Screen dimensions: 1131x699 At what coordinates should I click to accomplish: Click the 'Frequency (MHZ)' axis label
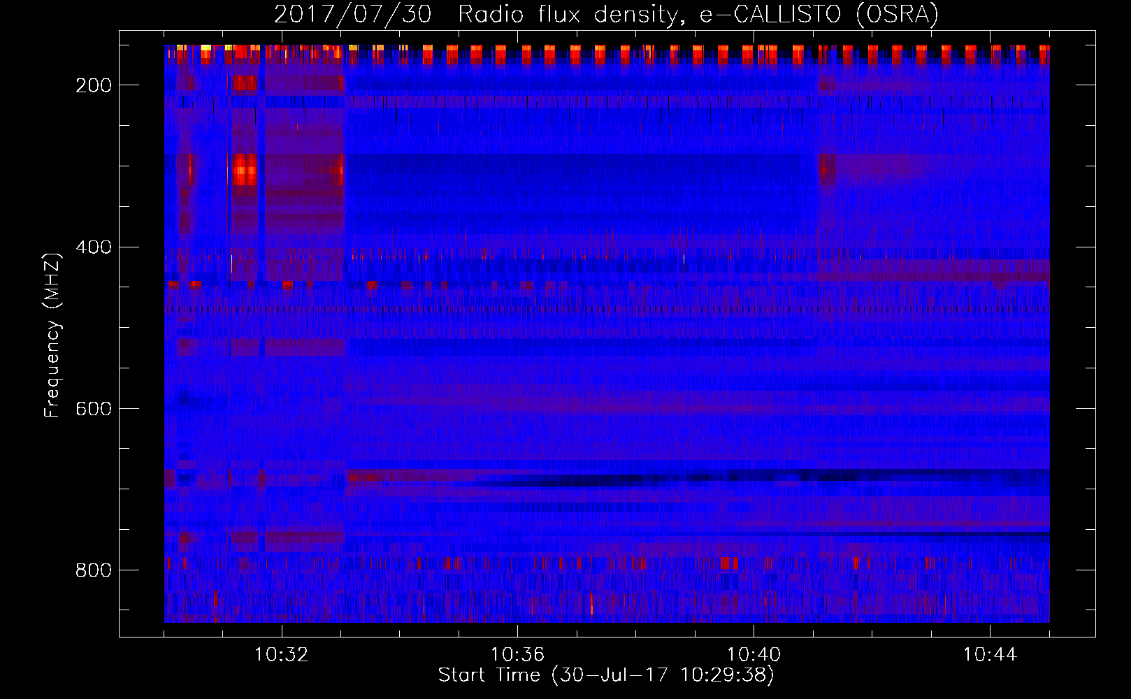[52, 335]
